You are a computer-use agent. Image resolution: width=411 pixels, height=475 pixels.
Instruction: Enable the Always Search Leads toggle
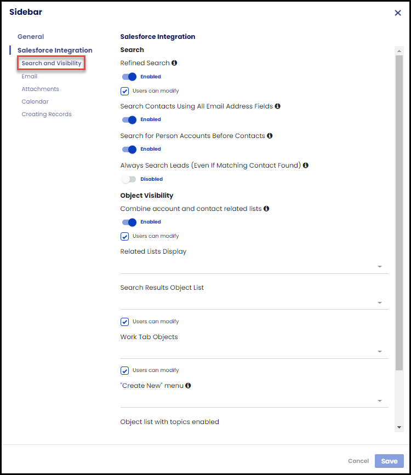[129, 179]
